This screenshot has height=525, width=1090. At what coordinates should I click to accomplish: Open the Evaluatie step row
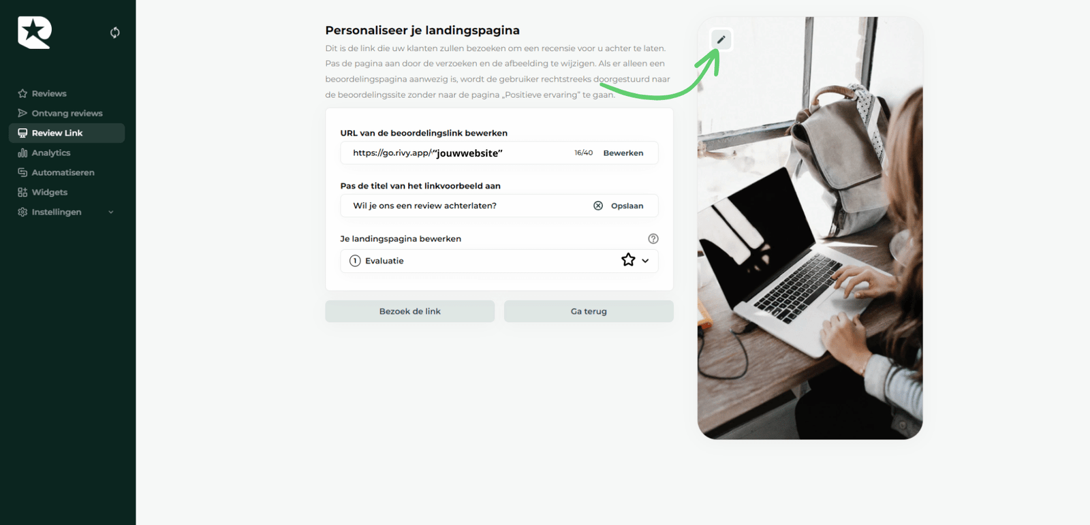[x=499, y=261]
